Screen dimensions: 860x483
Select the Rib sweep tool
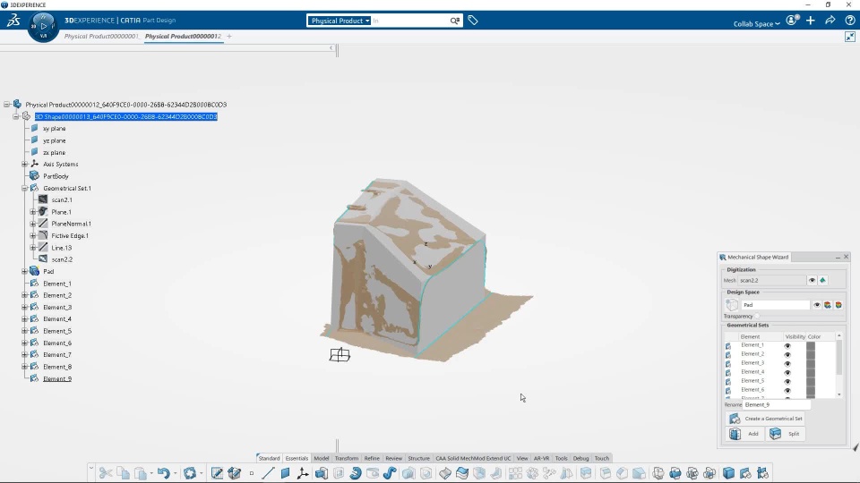tap(390, 472)
